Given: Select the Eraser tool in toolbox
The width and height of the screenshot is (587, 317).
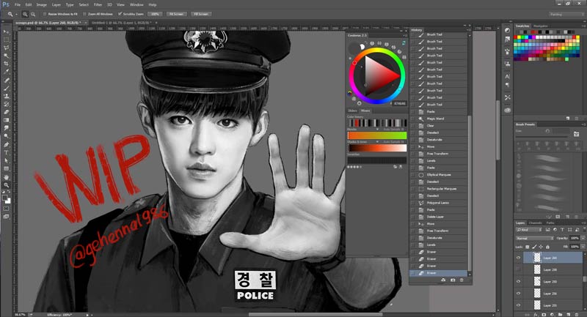Looking at the screenshot, I should click(x=6, y=112).
